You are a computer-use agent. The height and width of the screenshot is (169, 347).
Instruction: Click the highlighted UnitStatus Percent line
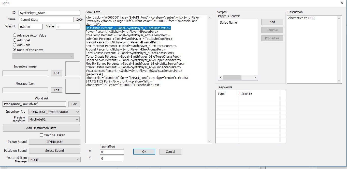click(128, 28)
